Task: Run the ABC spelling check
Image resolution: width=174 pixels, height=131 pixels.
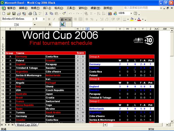Action: pyautogui.click(x=40, y=13)
